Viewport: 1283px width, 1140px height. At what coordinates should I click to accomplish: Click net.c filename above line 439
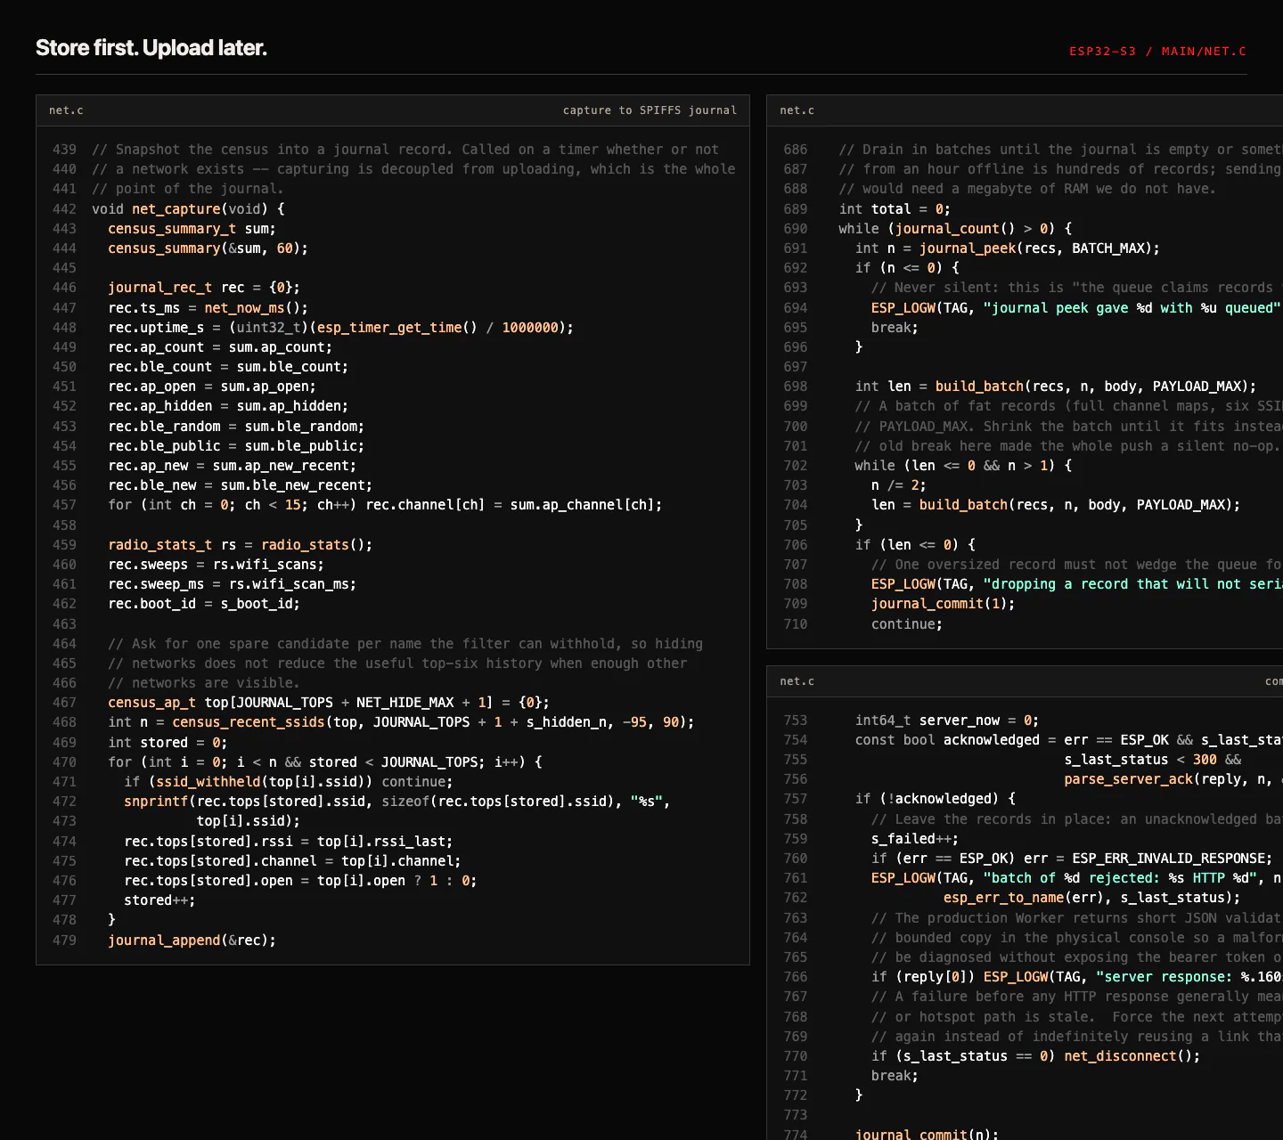point(66,110)
